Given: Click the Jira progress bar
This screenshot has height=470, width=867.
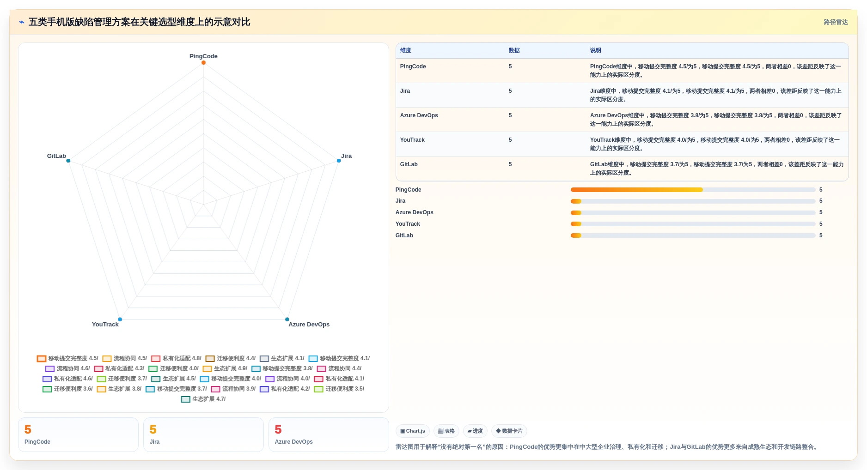Looking at the screenshot, I should click(693, 201).
